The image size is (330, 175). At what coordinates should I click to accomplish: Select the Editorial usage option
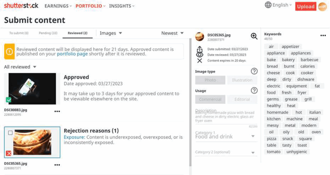[242, 99]
